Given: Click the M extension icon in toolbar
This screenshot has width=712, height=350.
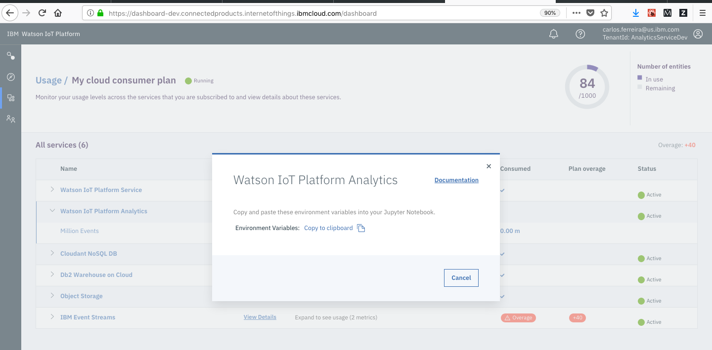Looking at the screenshot, I should [667, 13].
